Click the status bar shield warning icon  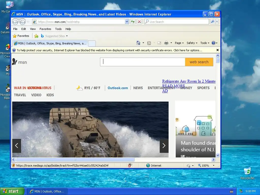click(x=13, y=165)
